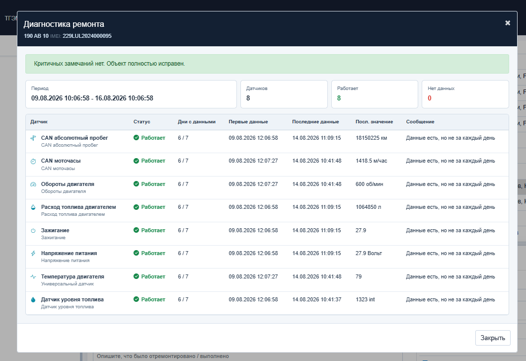Click the stopwatch icon beside CAN моточасы
526x361 pixels.
[33, 161]
